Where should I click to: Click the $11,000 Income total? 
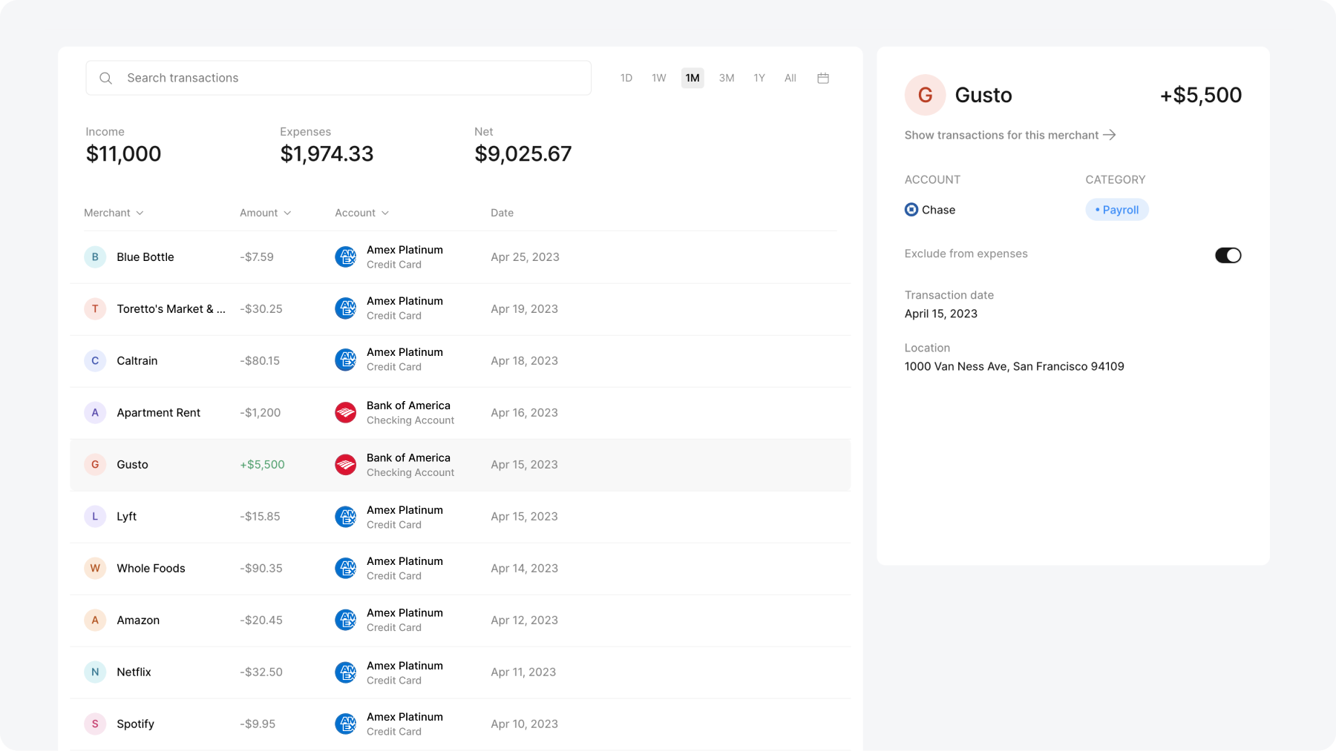(123, 153)
